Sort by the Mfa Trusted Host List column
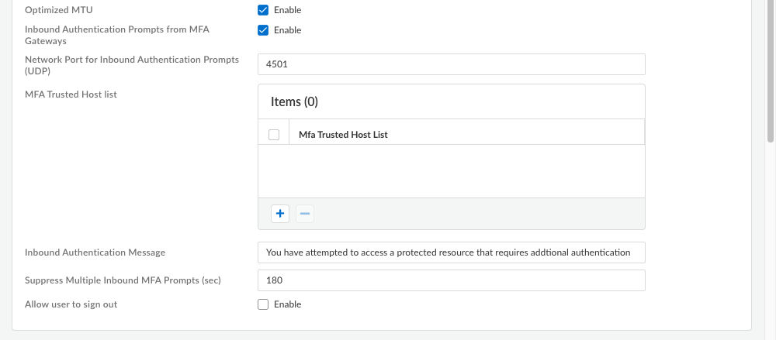The width and height of the screenshot is (776, 340). click(x=343, y=135)
